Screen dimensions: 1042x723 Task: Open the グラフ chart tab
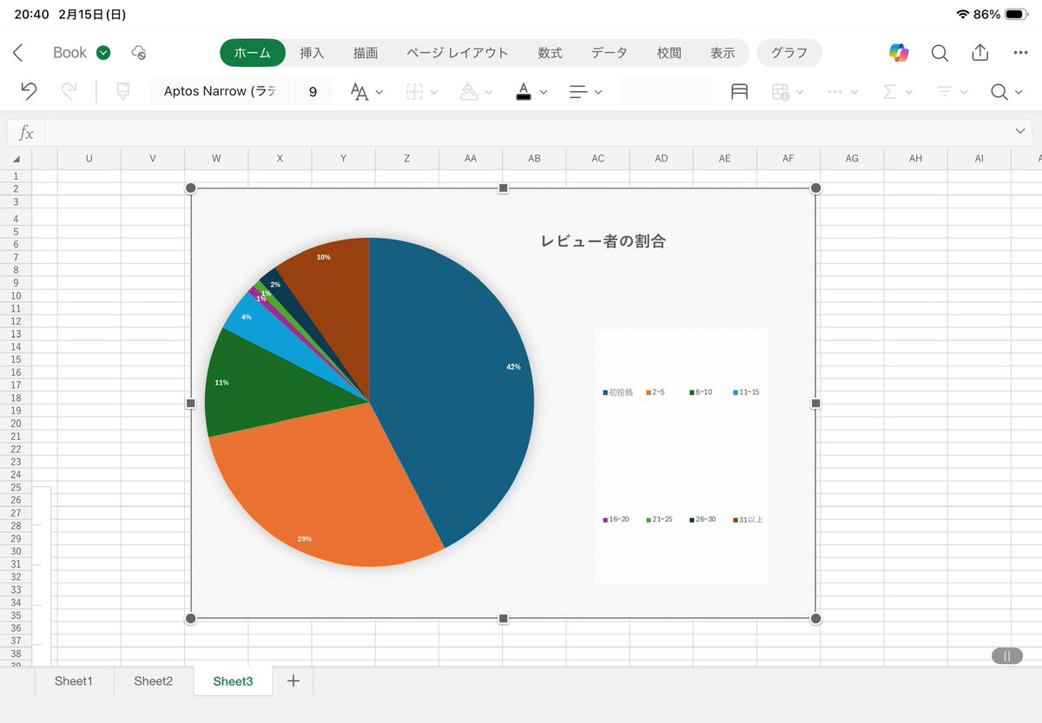tap(789, 53)
